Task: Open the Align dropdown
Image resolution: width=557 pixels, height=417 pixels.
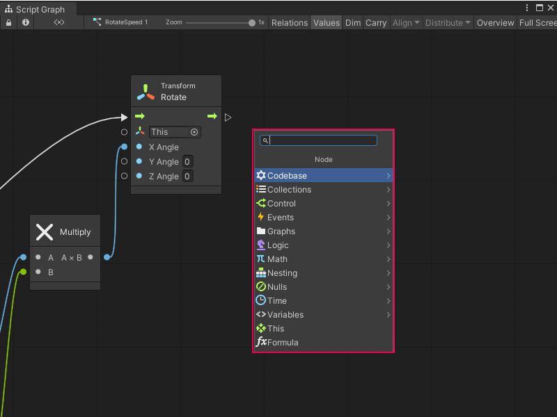Action: pos(406,22)
